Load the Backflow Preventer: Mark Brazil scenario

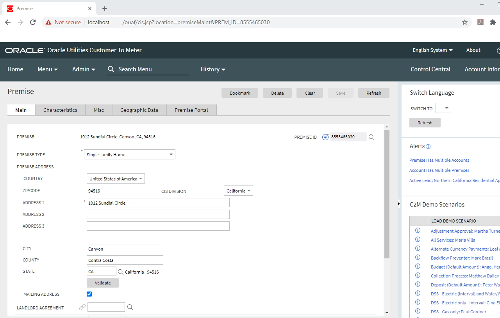462,258
